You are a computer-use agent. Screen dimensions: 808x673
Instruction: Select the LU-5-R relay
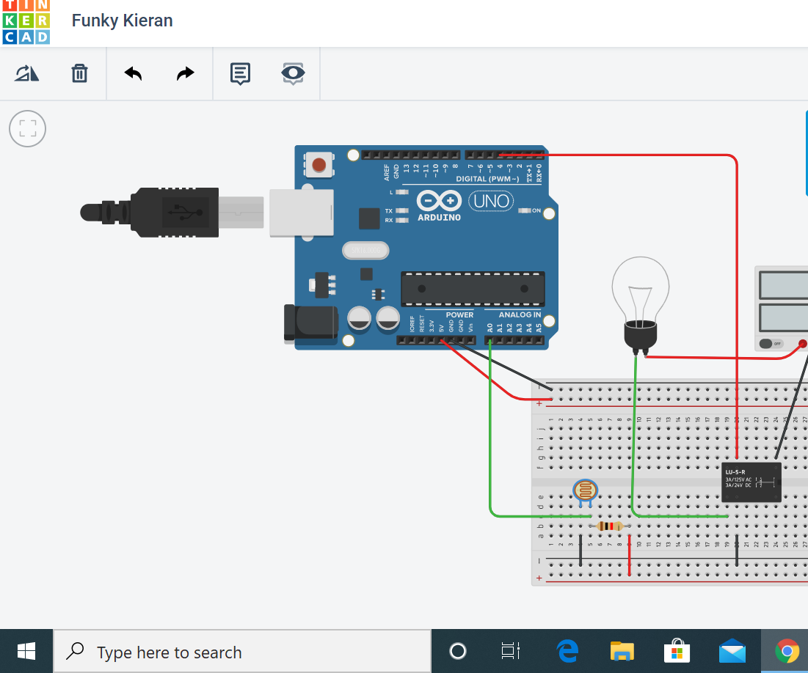pos(751,482)
